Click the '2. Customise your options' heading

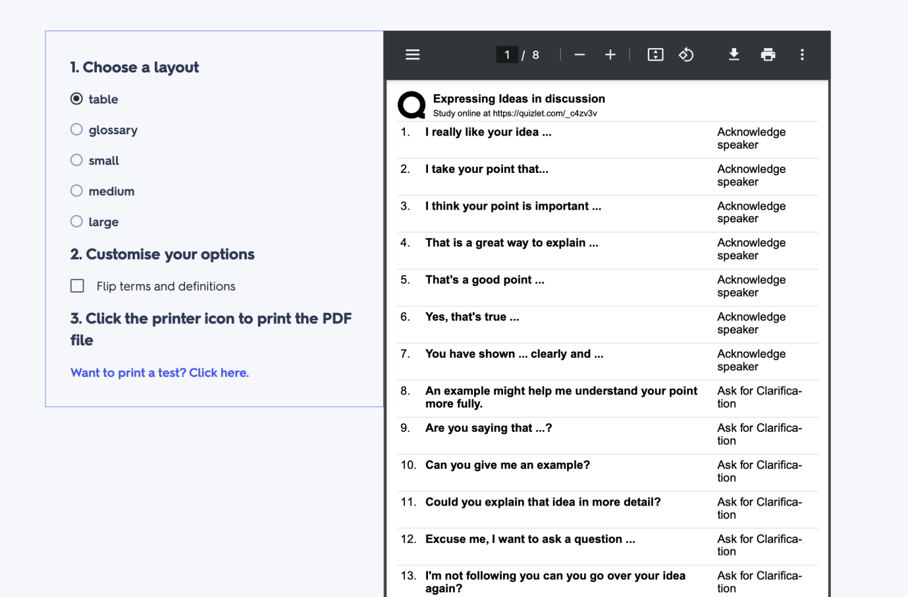[162, 254]
